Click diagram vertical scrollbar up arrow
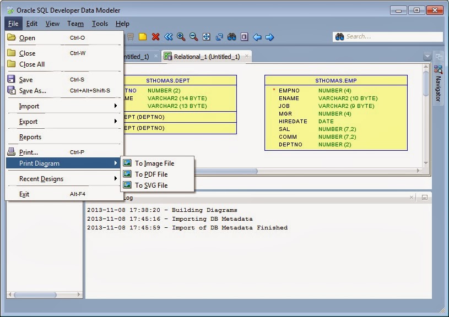449x317 pixels. click(x=426, y=67)
